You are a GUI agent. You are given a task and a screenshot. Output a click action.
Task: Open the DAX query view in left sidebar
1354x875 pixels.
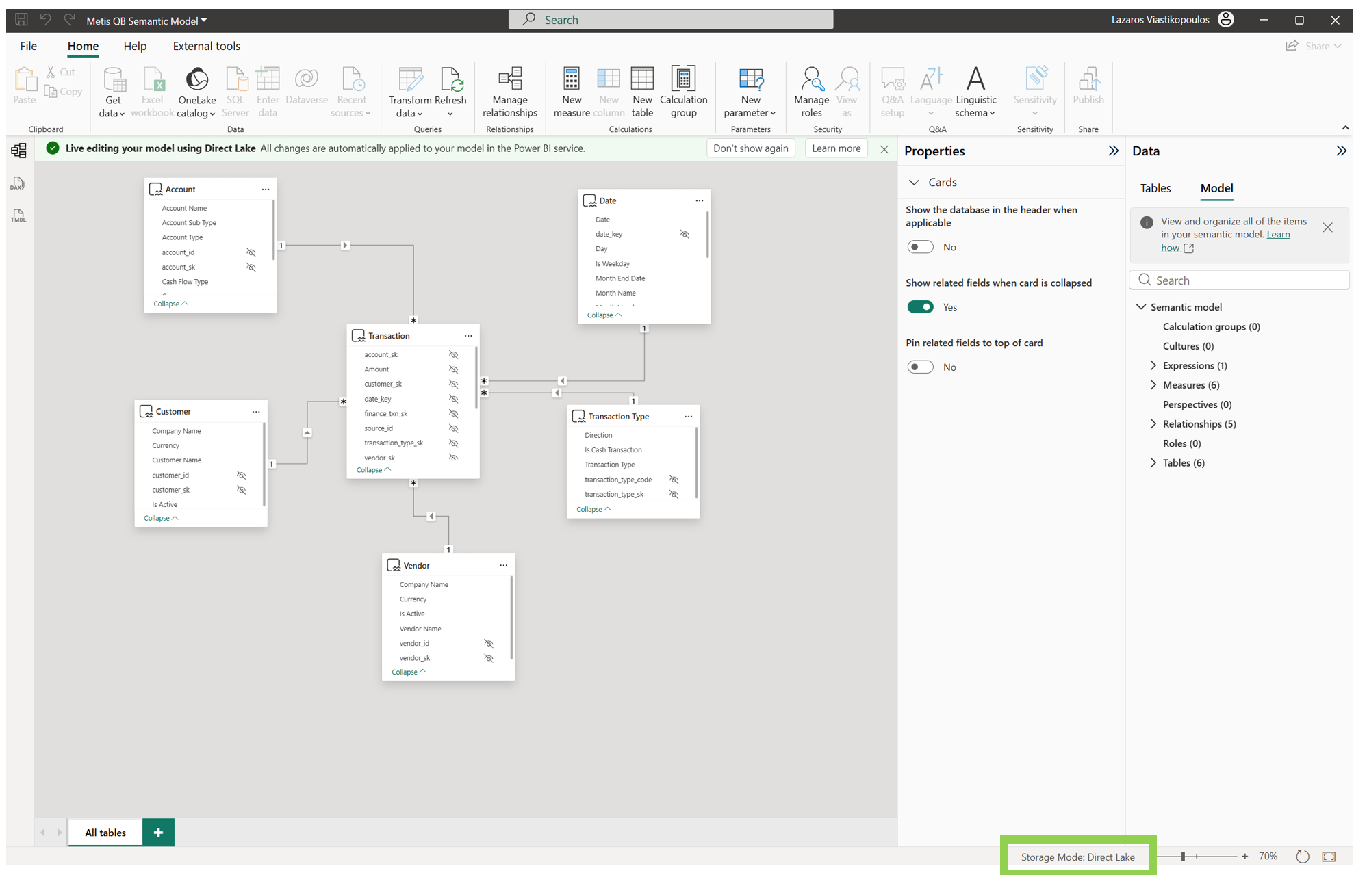(18, 183)
